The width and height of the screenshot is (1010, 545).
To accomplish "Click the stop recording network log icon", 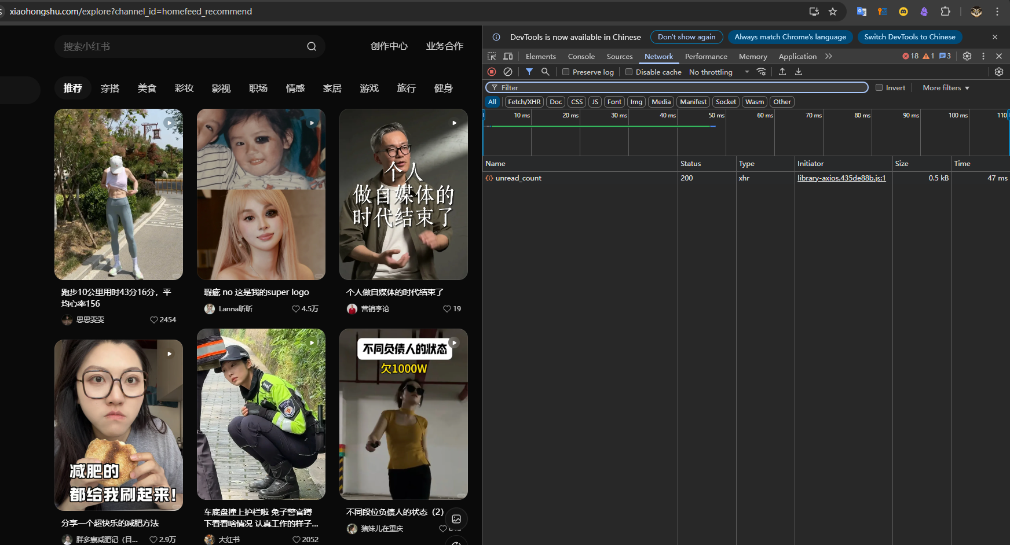I will (492, 72).
